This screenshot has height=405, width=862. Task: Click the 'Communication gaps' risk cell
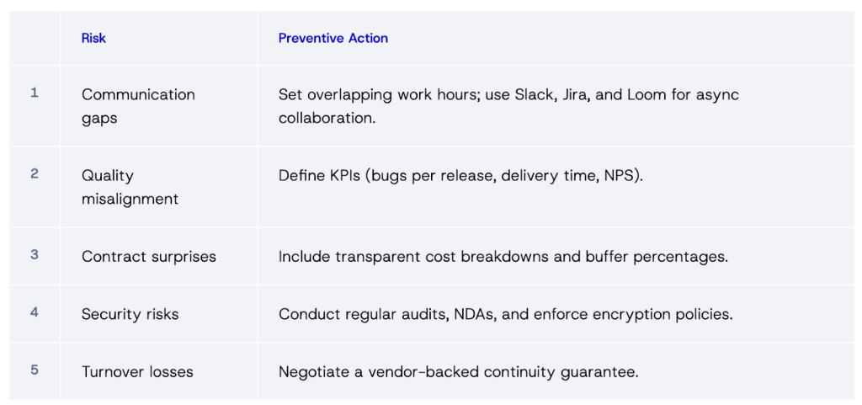[138, 106]
